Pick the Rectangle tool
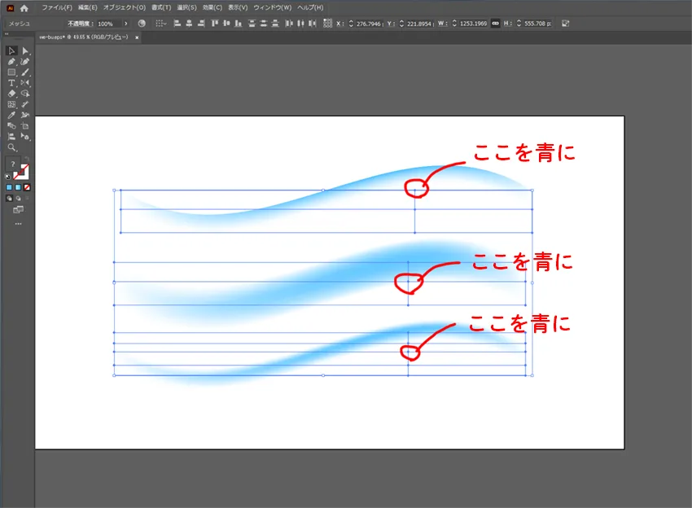 coord(11,72)
